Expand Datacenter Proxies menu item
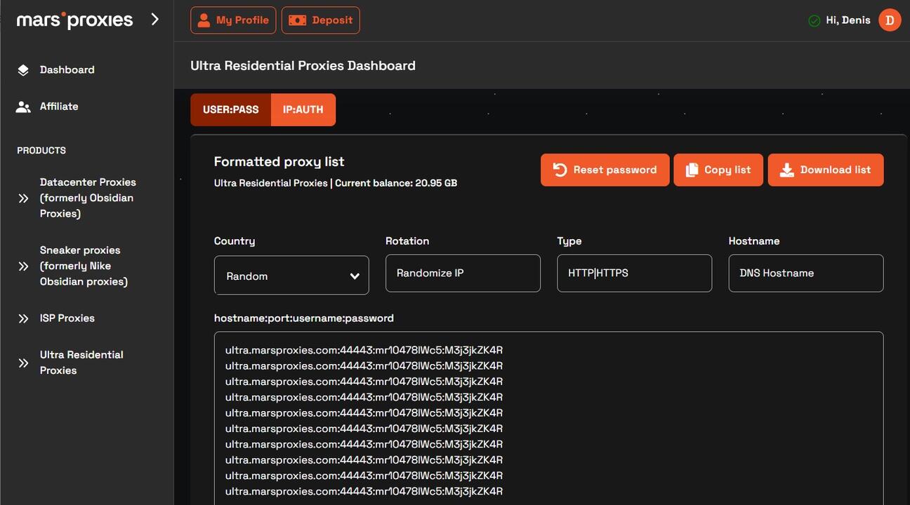The image size is (910, 505). coord(88,198)
